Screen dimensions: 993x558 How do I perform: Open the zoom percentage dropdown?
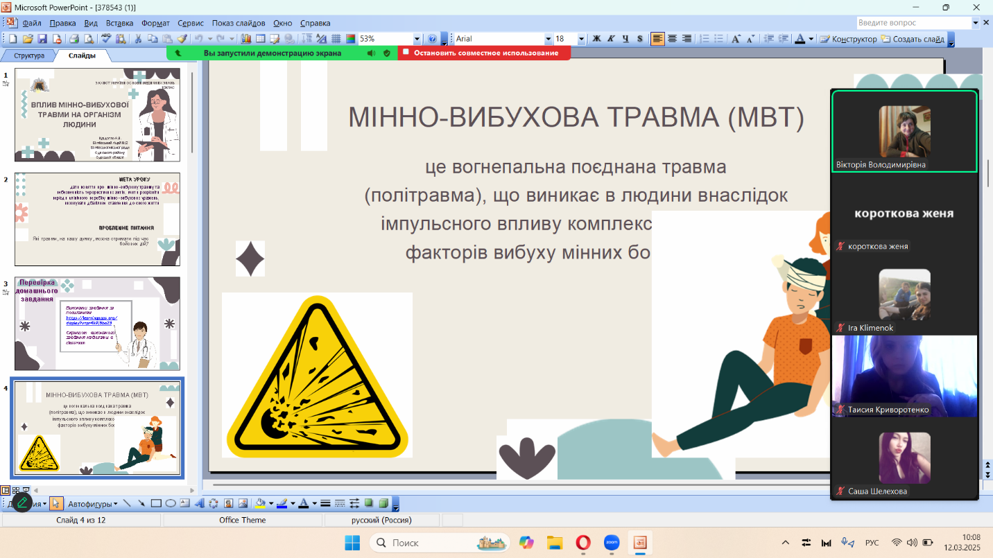(417, 39)
